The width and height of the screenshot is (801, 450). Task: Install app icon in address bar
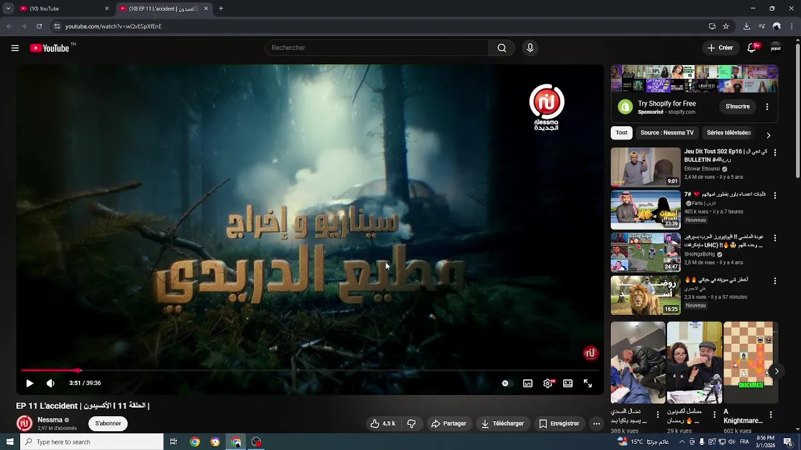[712, 26]
